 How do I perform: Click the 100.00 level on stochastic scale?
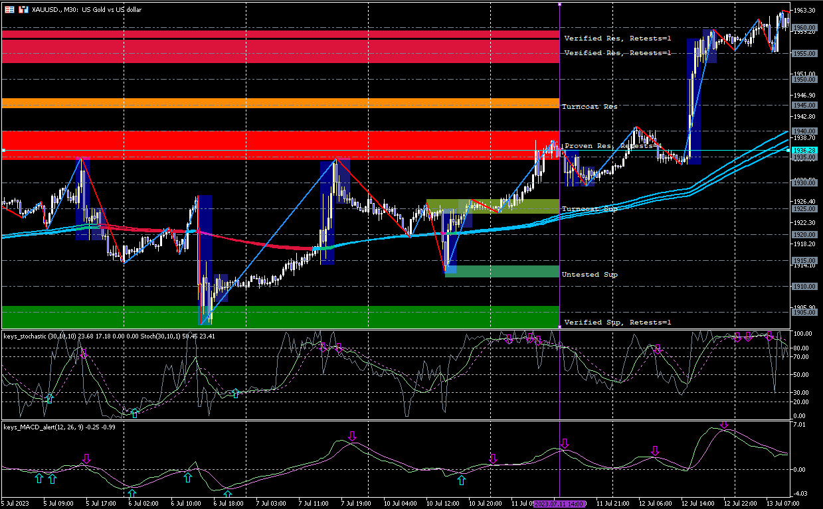802,334
